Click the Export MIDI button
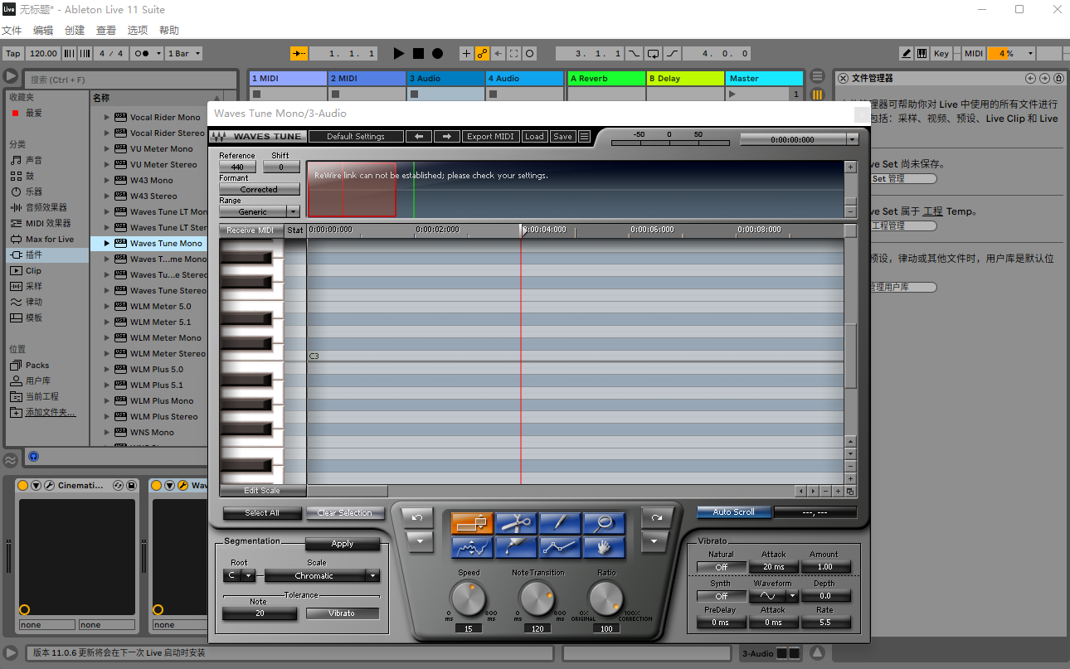The image size is (1070, 669). click(x=491, y=137)
